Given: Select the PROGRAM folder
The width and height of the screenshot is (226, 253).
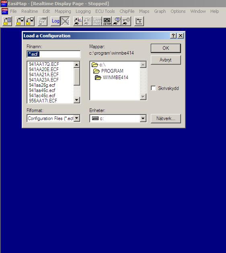Looking at the screenshot, I should click(108, 71).
